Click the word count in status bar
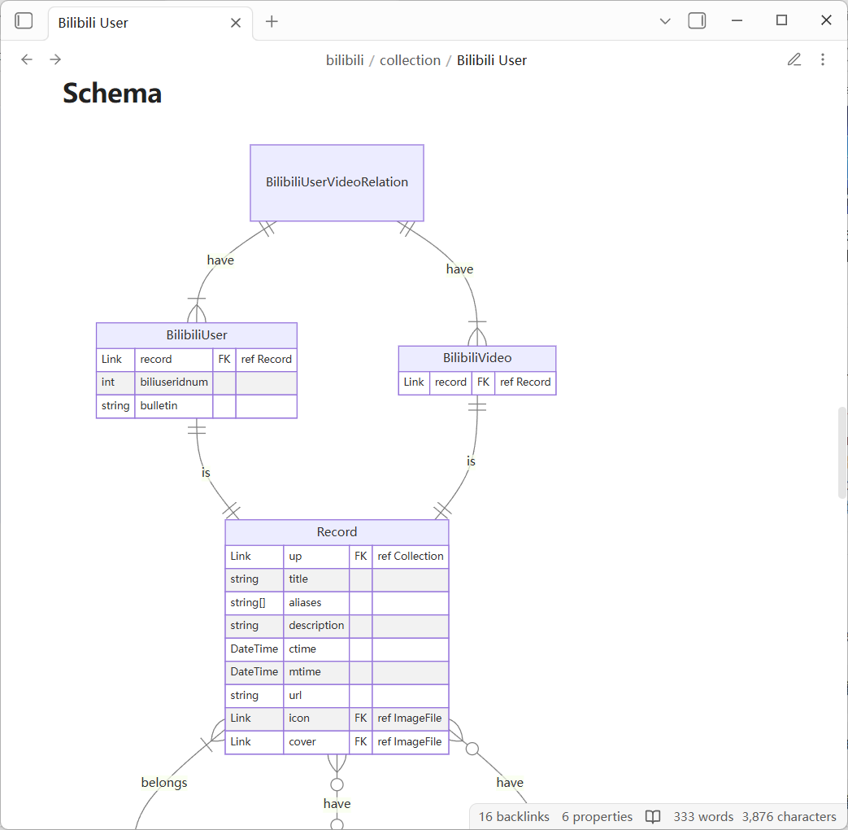The width and height of the screenshot is (848, 830). tap(703, 816)
